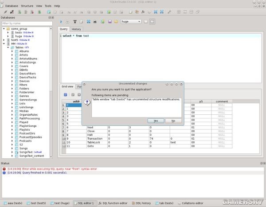Screen dimensions: 266x207
Task: Click the import toolbar icon
Action: click(156, 12)
